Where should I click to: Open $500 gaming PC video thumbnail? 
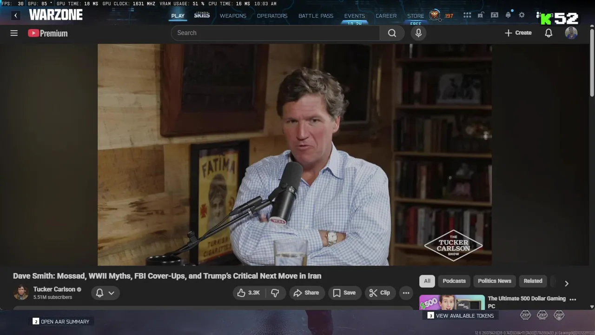pyautogui.click(x=452, y=302)
